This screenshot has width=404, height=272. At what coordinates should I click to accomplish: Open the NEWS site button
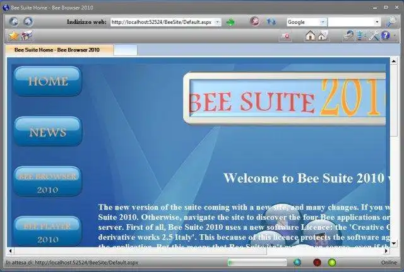pyautogui.click(x=48, y=132)
